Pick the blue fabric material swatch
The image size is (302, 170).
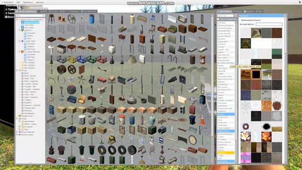pos(245,95)
